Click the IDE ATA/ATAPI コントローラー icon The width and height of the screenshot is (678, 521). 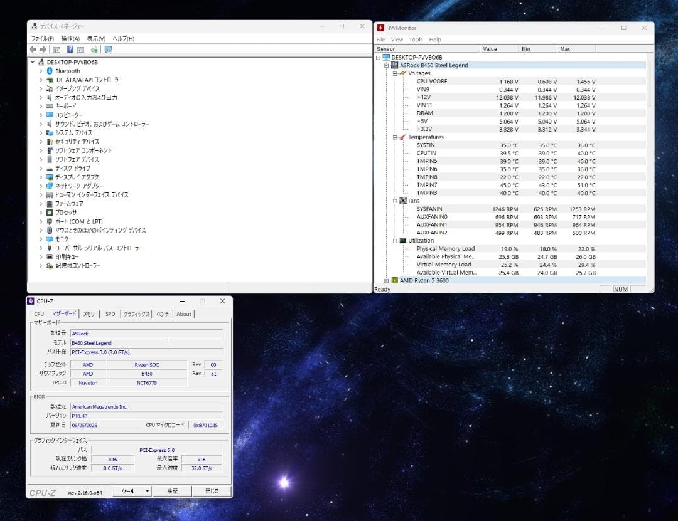click(x=50, y=80)
